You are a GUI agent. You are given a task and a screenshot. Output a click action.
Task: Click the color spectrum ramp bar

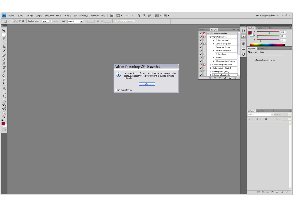coord(267,44)
